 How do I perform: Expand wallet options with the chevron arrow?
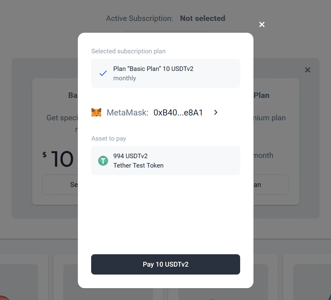pos(216,112)
